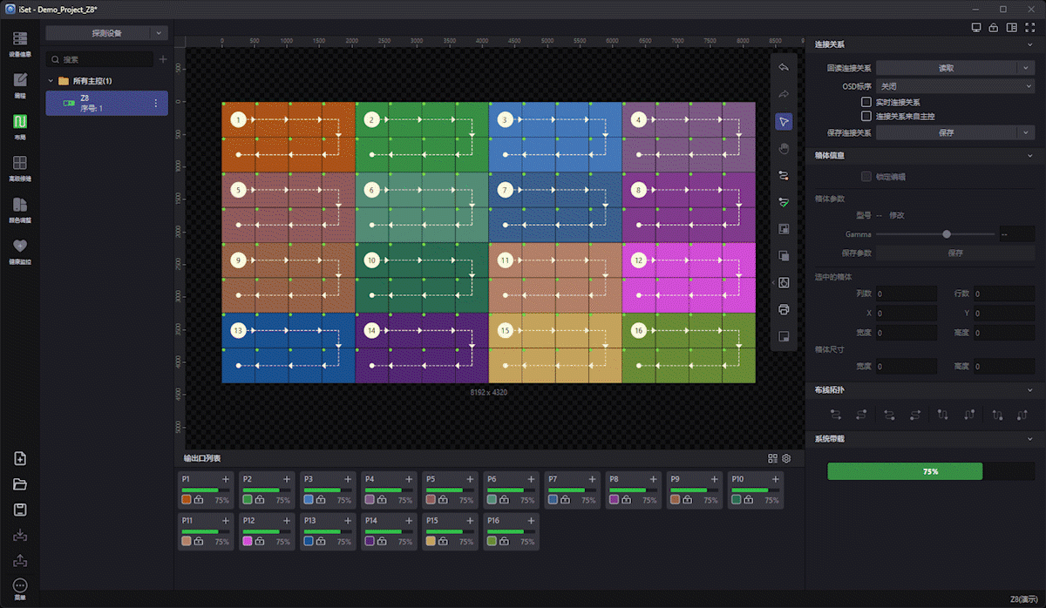This screenshot has width=1046, height=608.
Task: Select the hand pan tool
Action: [783, 148]
